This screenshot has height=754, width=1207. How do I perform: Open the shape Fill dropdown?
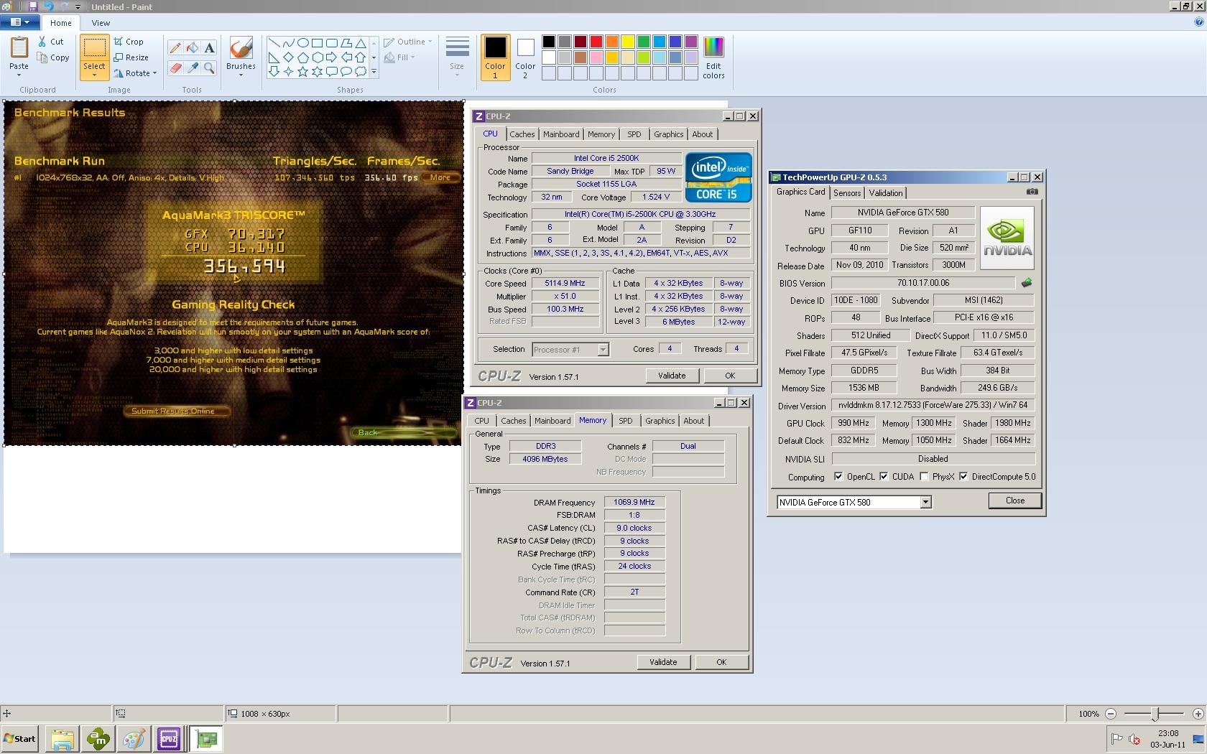400,57
